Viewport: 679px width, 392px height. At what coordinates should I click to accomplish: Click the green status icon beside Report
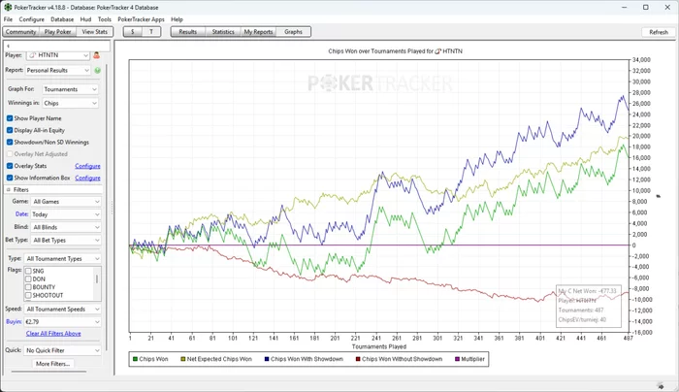pyautogui.click(x=97, y=70)
